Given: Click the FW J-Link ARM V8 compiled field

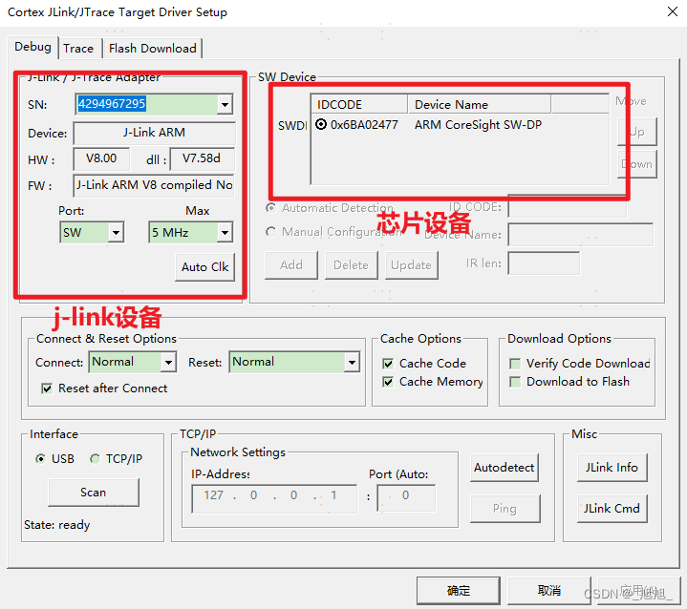Looking at the screenshot, I should click(154, 185).
